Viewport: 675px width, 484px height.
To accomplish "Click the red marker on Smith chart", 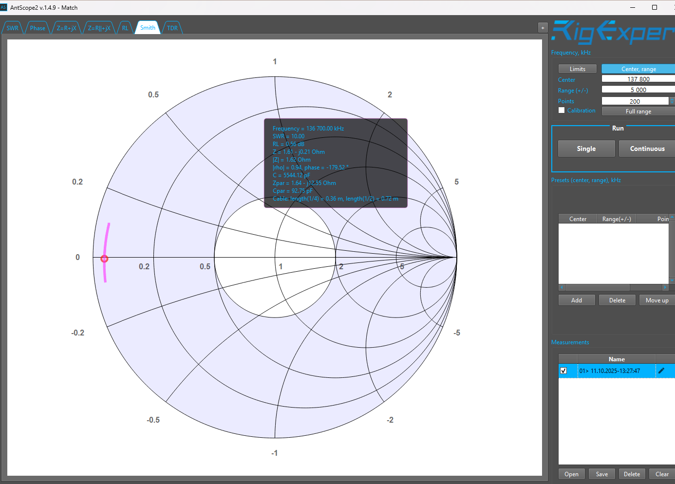I will (104, 259).
